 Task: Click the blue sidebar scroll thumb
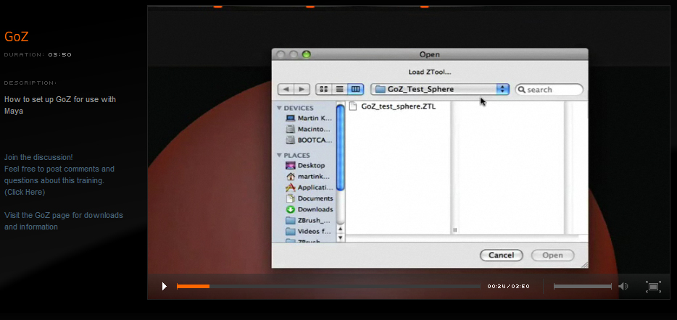[340, 148]
